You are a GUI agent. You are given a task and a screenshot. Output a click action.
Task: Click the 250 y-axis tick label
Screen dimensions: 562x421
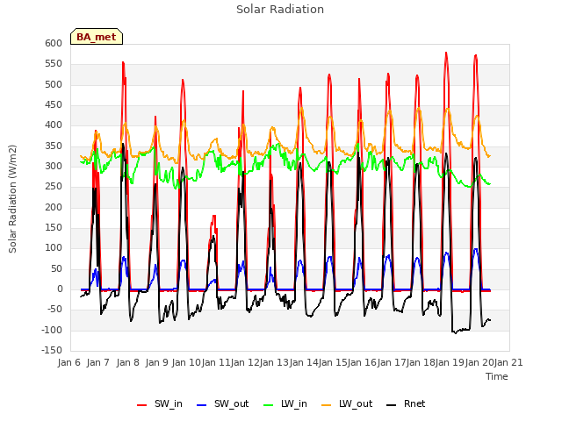[54, 187]
